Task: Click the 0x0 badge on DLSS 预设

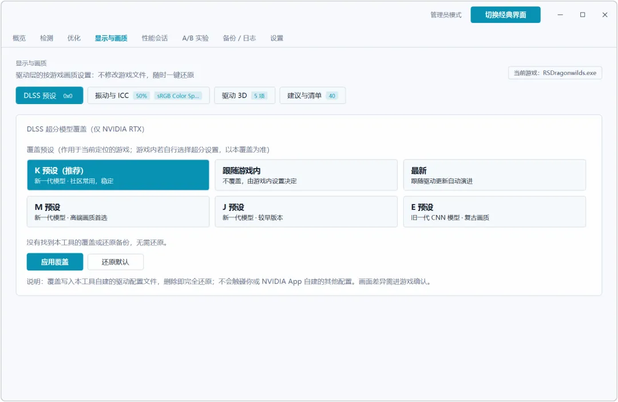Action: (x=68, y=95)
